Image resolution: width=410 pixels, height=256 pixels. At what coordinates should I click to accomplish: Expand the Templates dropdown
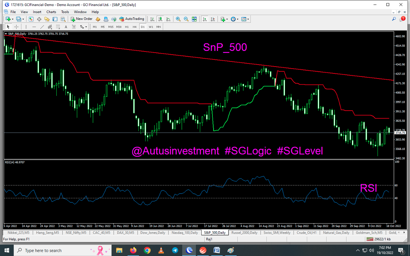click(248, 19)
